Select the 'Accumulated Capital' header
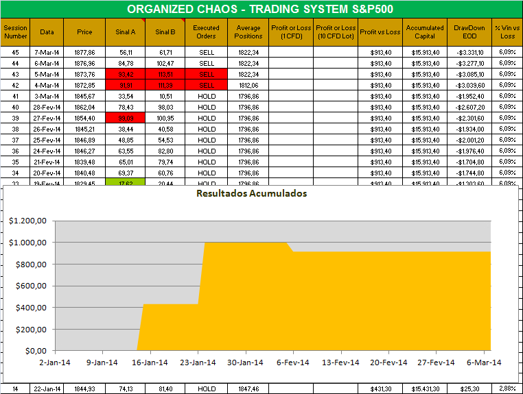 (425, 32)
